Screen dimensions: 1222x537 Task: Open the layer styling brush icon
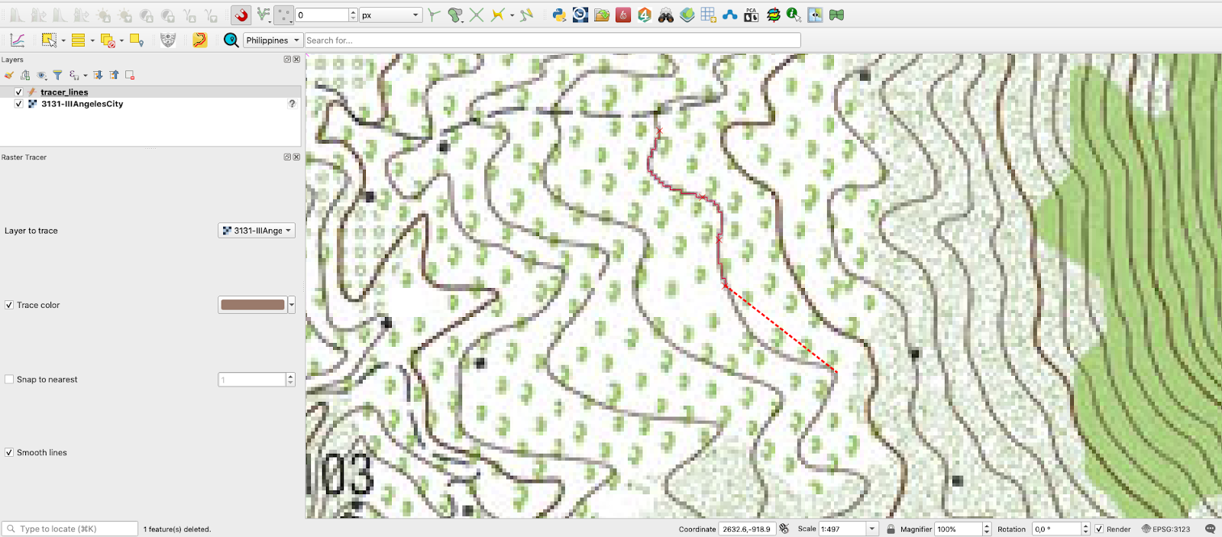[9, 75]
